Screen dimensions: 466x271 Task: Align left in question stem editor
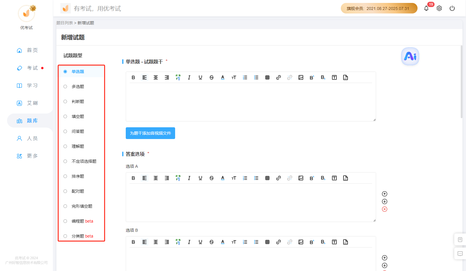pyautogui.click(x=145, y=77)
